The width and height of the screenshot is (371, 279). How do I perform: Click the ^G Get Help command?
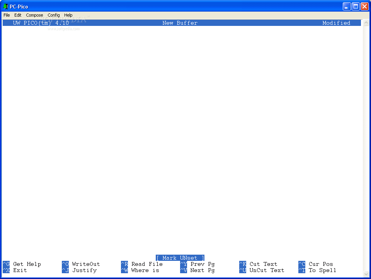point(22,264)
